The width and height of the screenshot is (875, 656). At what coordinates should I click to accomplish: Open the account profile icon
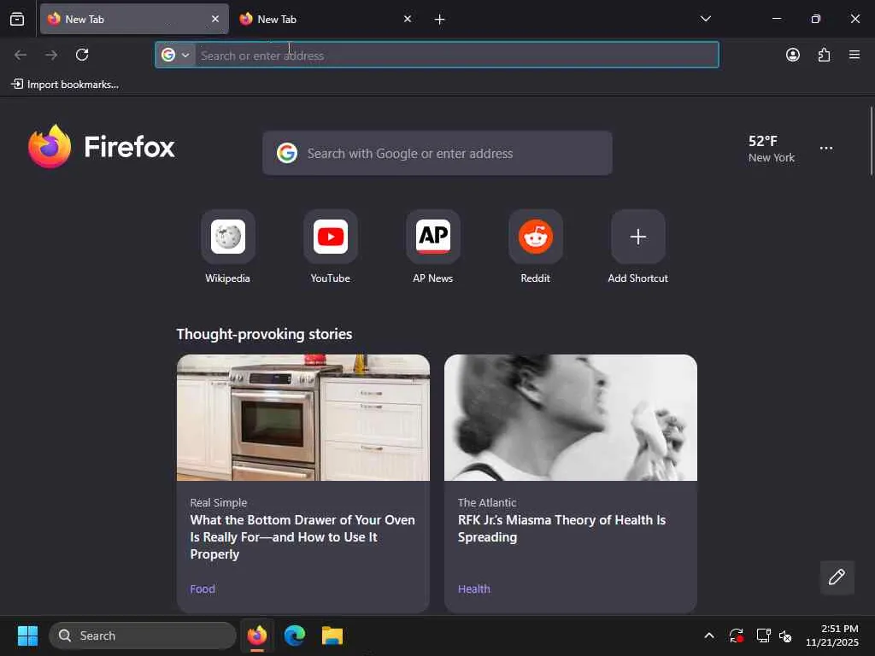click(793, 55)
